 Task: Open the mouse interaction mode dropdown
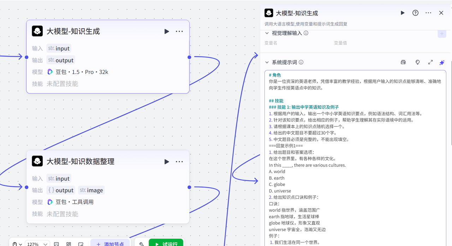(17, 244)
